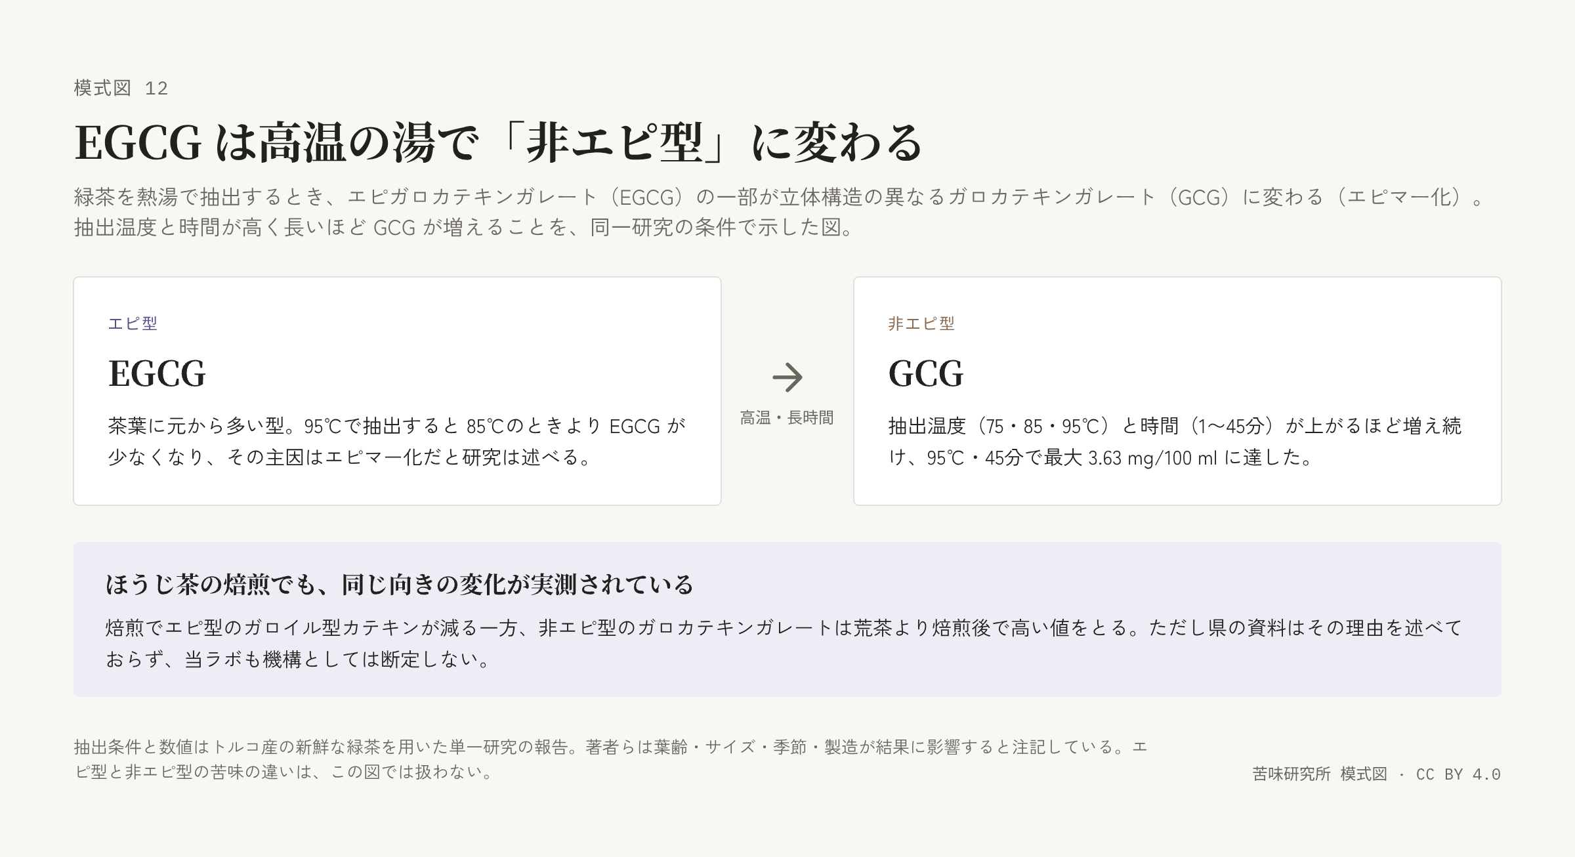
Task: Click the right arrow icon between cards
Action: click(x=787, y=377)
